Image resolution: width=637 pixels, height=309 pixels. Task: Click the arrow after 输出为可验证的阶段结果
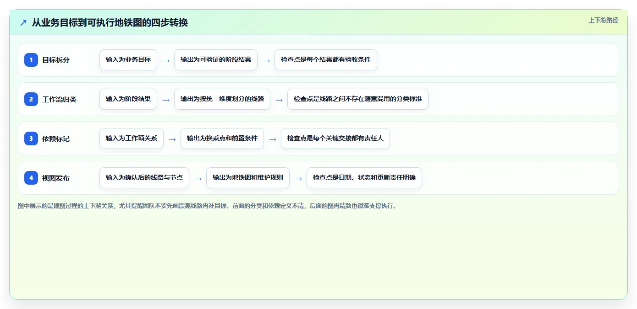[266, 60]
